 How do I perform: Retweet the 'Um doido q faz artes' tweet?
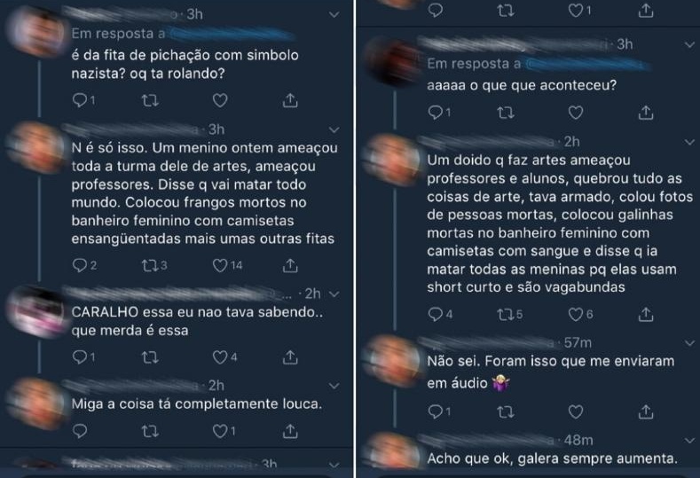pyautogui.click(x=509, y=315)
